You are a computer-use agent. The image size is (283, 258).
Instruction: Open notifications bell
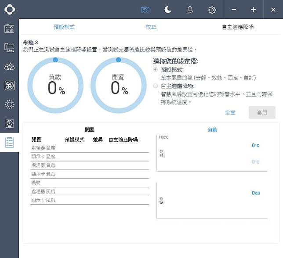(x=190, y=9)
